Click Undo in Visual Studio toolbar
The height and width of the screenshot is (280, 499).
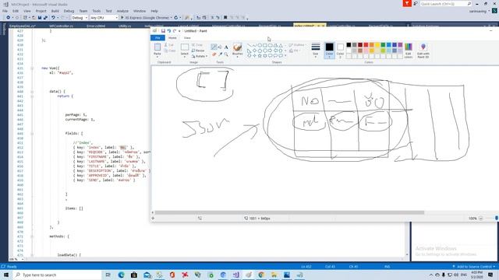(x=53, y=18)
